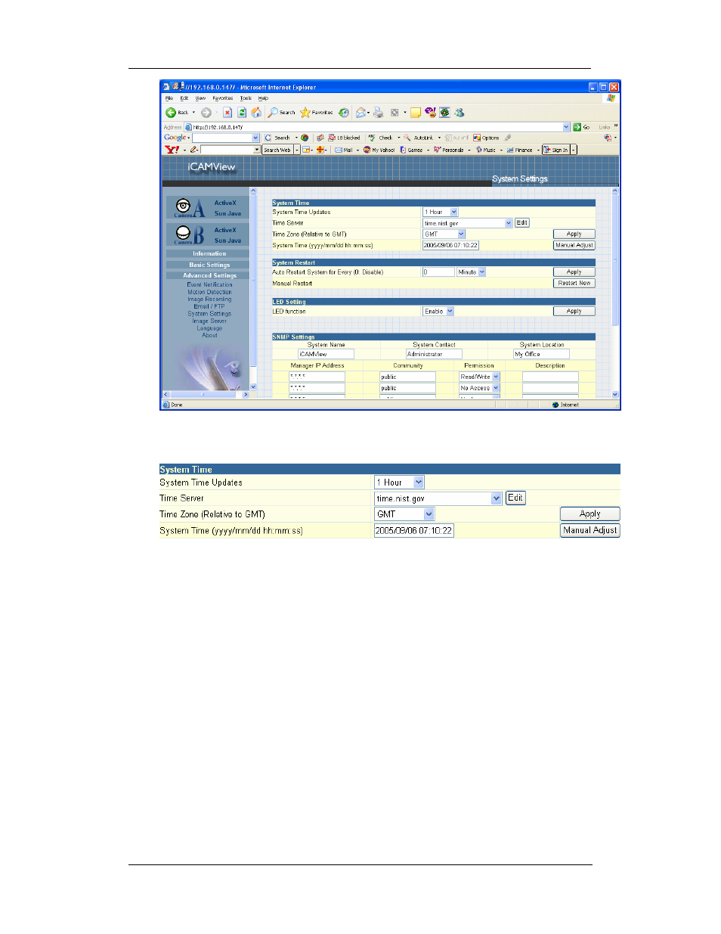
Task: Expand Time Server dropdown in browser page
Action: click(x=509, y=223)
